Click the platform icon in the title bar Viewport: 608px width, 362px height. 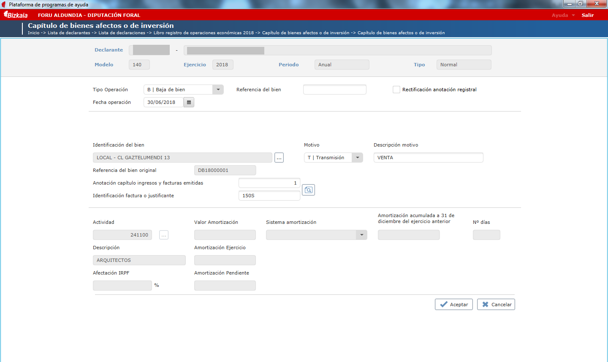pyautogui.click(x=4, y=4)
